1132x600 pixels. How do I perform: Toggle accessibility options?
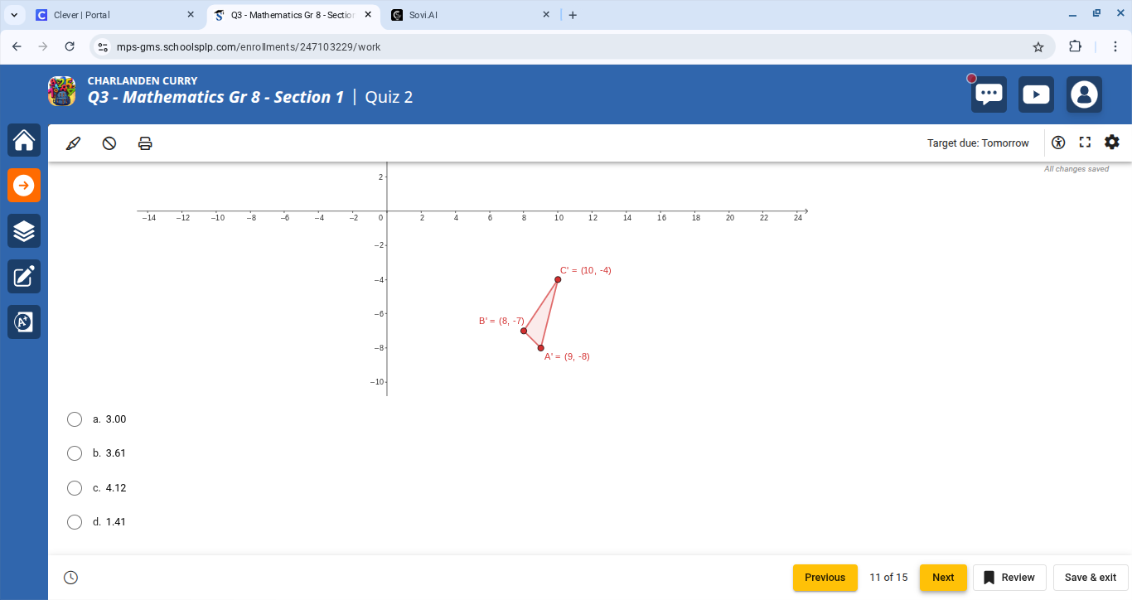(1058, 143)
